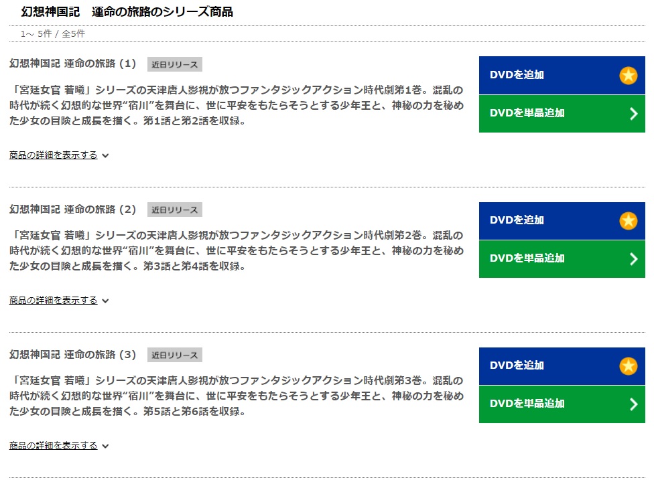Viewport: 654px width, 480px height.
Task: Click 近日リリース badge next to volume 2
Action: tap(175, 210)
